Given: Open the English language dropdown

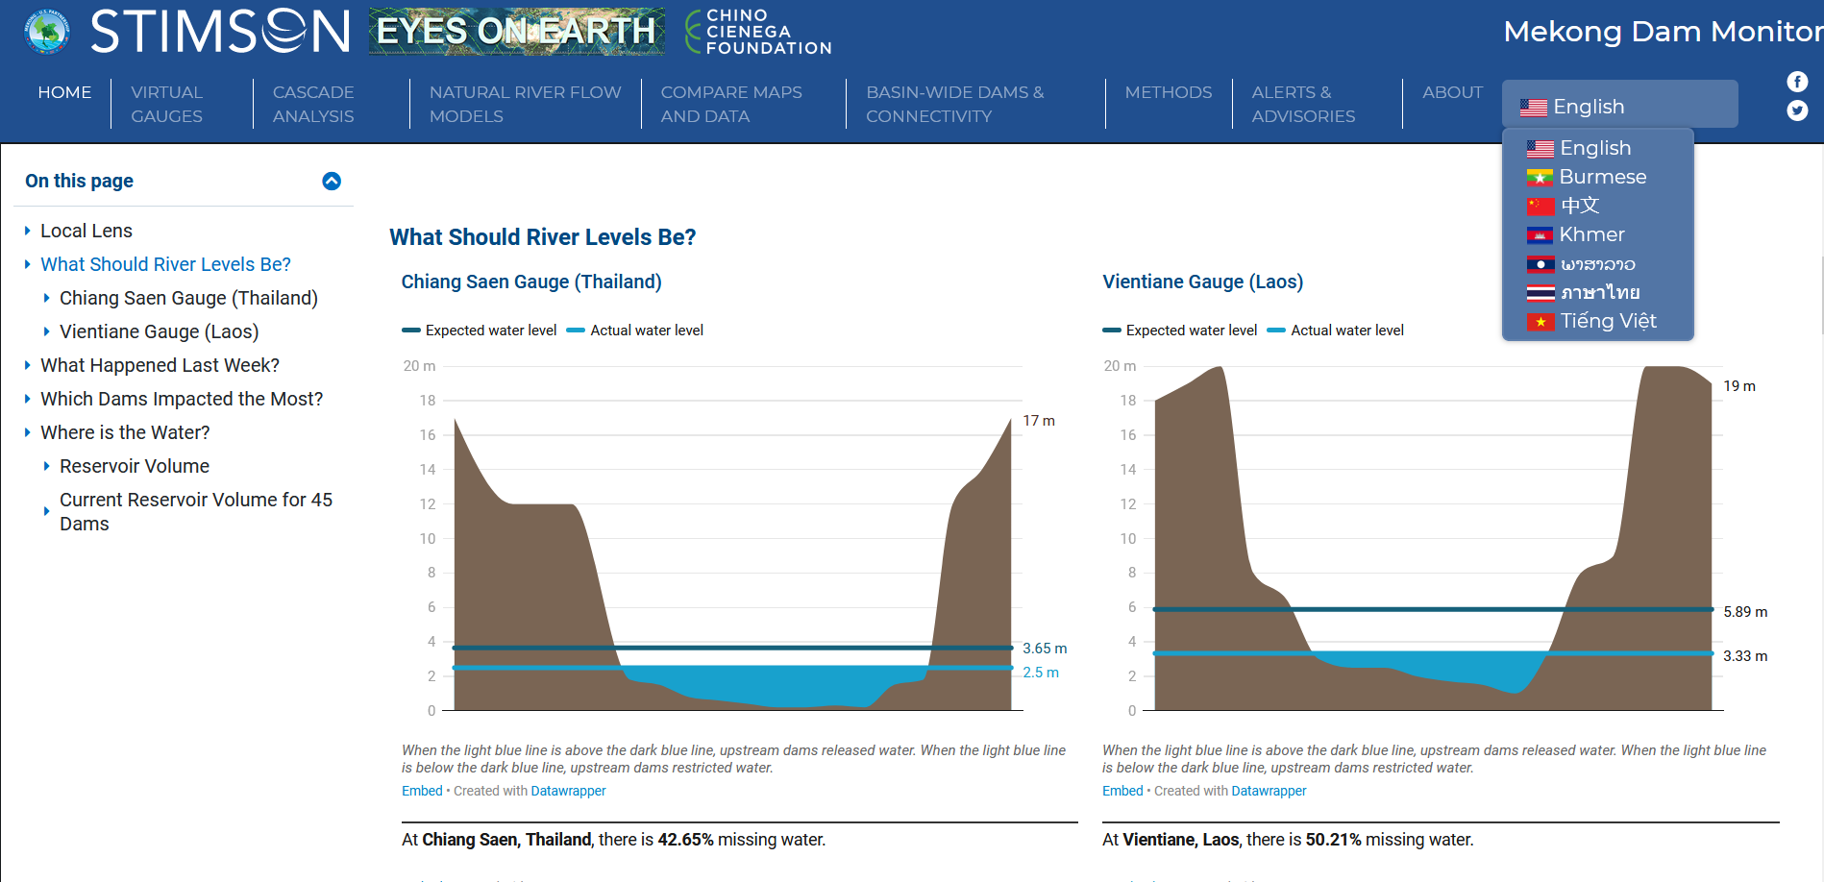Looking at the screenshot, I should click(1619, 105).
